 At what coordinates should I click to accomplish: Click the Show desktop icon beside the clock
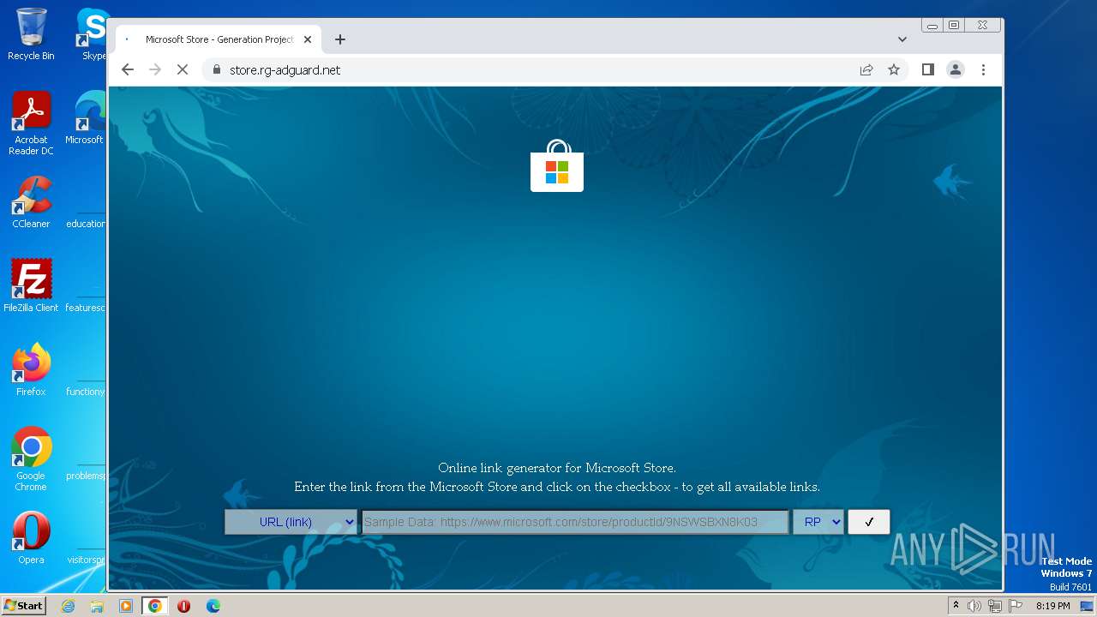point(1087,606)
